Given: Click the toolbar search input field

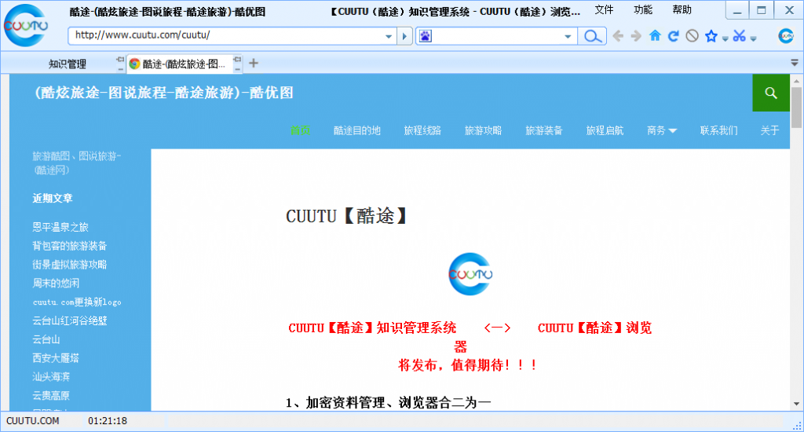Looking at the screenshot, I should (x=496, y=36).
